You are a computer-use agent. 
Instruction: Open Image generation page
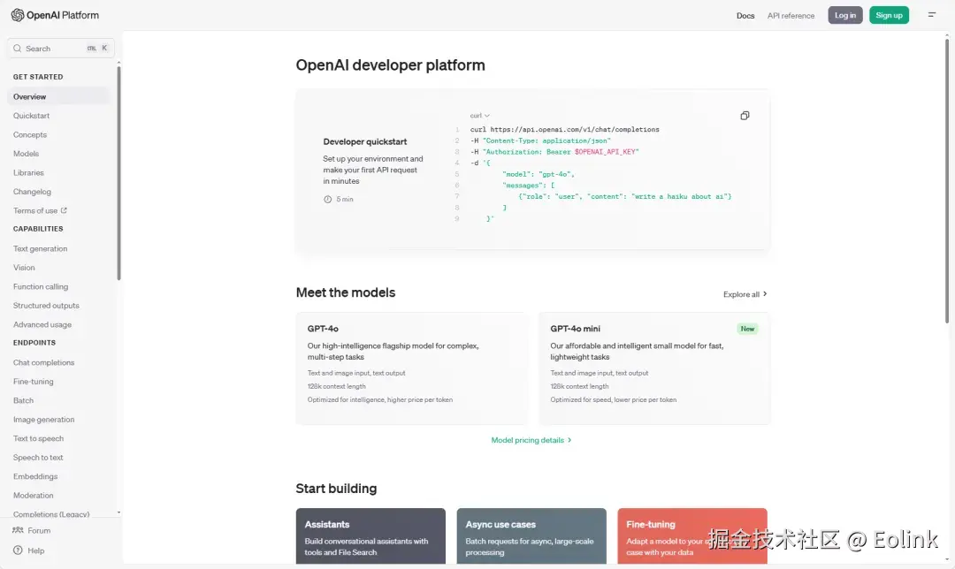[x=44, y=420]
